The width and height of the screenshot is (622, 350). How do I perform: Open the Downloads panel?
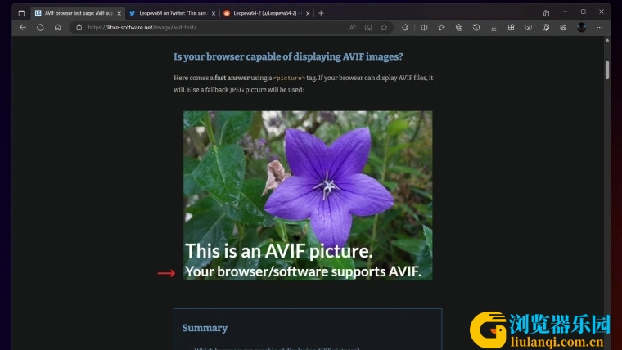click(494, 27)
